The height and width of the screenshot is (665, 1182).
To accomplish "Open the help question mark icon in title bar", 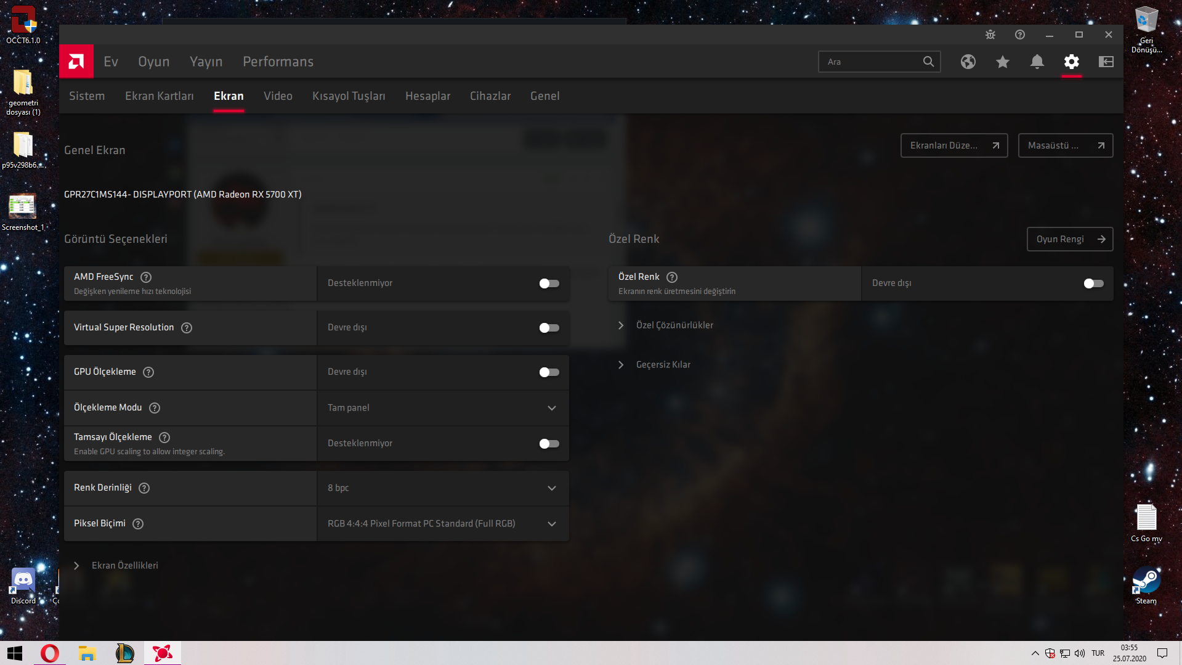I will [1020, 35].
